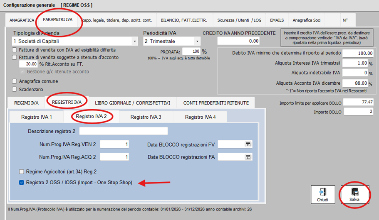Select the Registro IVA 3 tab
379x220 pixels.
point(146,117)
